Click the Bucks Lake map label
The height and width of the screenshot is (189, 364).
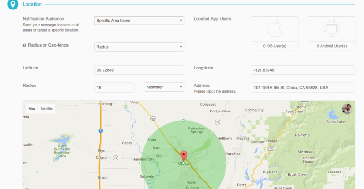[336, 122]
